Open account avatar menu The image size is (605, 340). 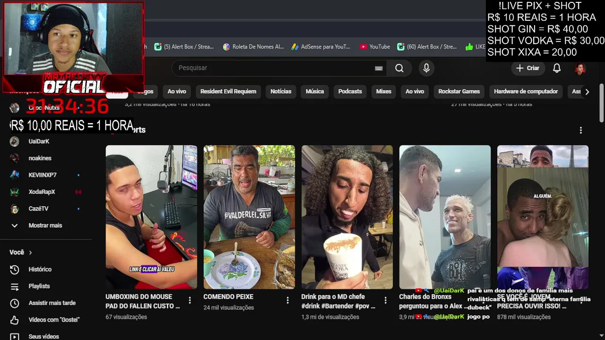[x=580, y=68]
